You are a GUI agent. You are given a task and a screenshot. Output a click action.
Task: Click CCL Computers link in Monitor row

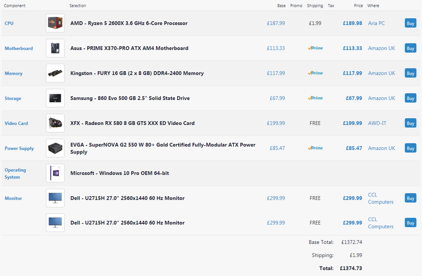(381, 198)
